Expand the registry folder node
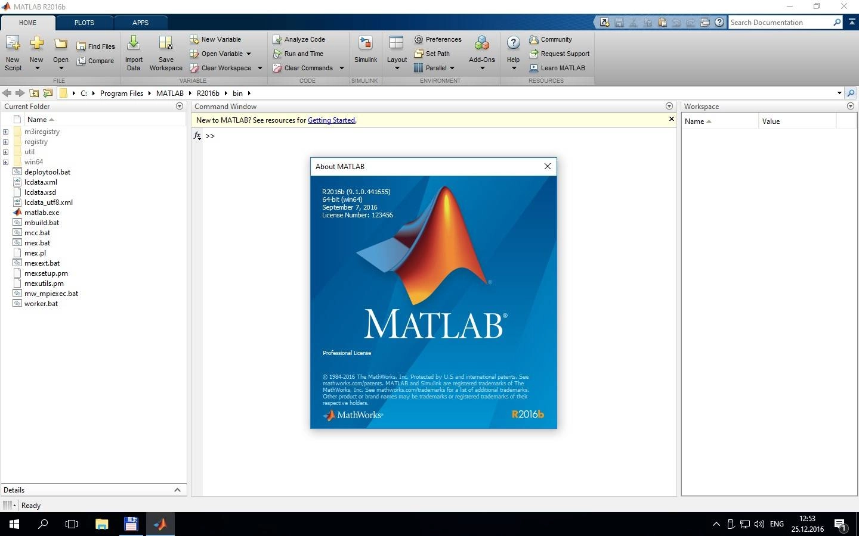 coord(5,142)
